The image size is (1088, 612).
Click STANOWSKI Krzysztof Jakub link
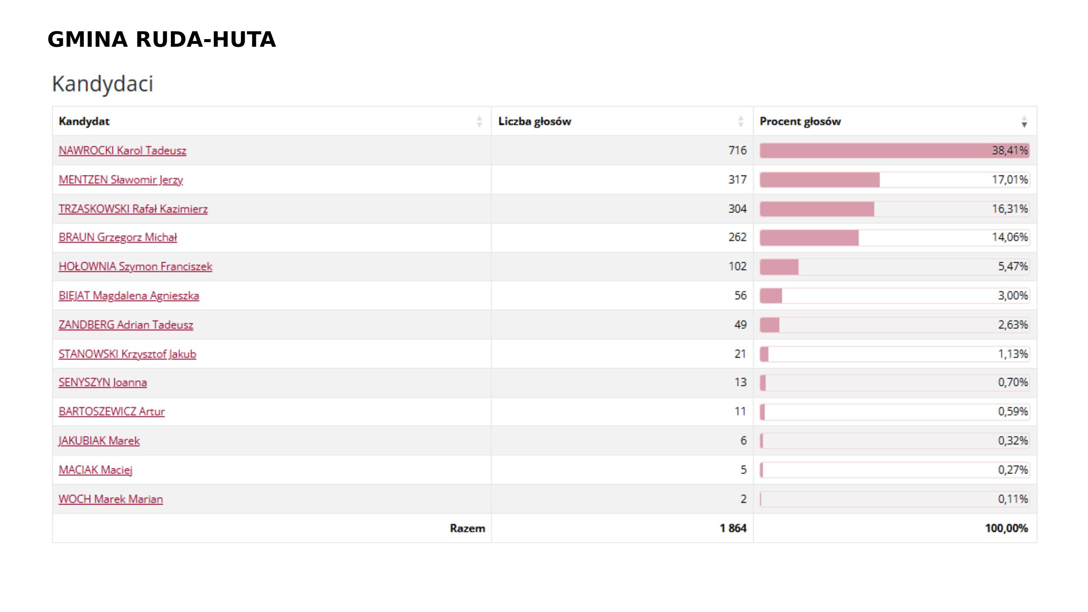point(127,354)
